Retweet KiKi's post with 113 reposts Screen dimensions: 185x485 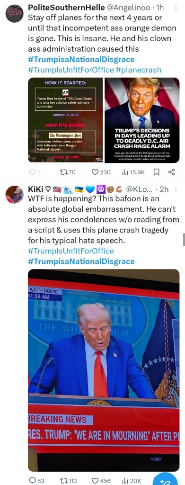point(69,481)
